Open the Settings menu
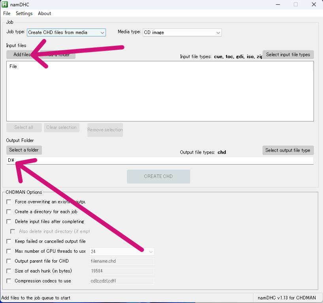This screenshot has height=303, width=323. pyautogui.click(x=24, y=13)
